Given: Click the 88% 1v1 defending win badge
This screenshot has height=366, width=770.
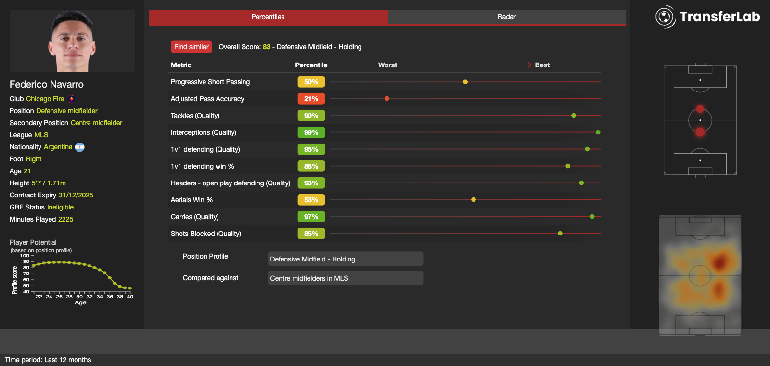Looking at the screenshot, I should pyautogui.click(x=311, y=166).
